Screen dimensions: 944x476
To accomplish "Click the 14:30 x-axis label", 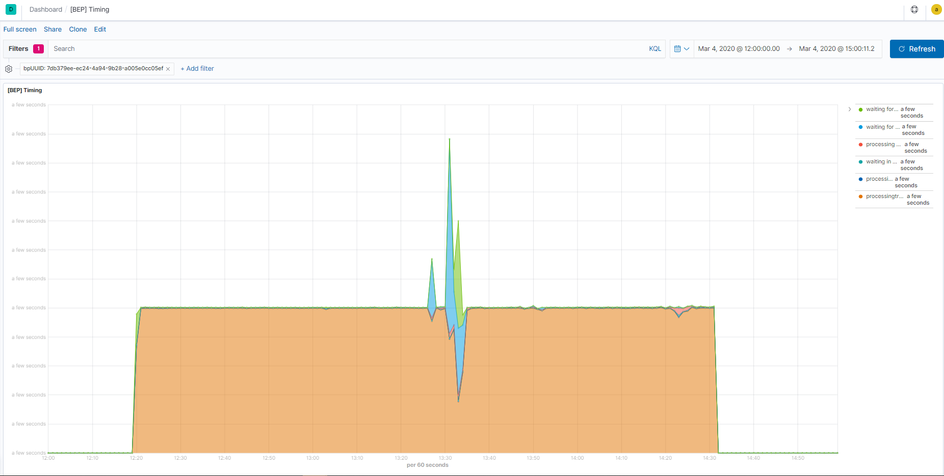I will [x=710, y=458].
